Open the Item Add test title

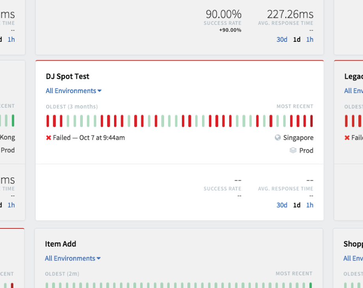coord(60,244)
